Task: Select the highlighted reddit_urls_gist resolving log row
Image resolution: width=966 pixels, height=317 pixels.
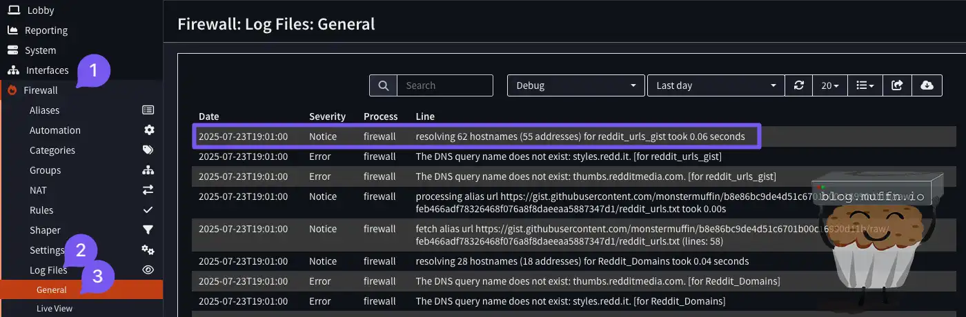Action: point(580,136)
